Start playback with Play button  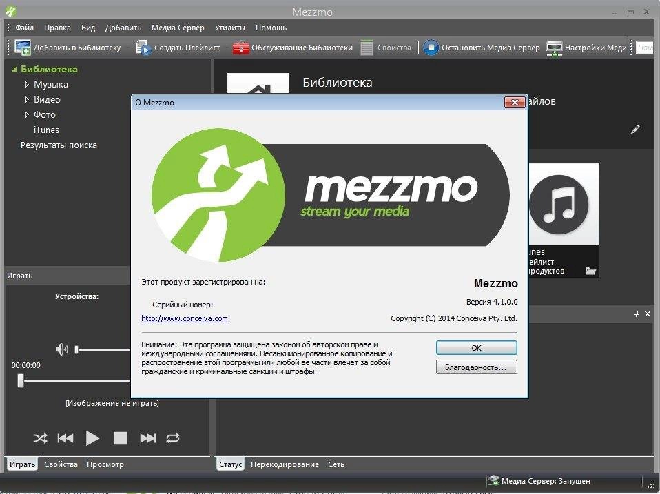click(92, 438)
